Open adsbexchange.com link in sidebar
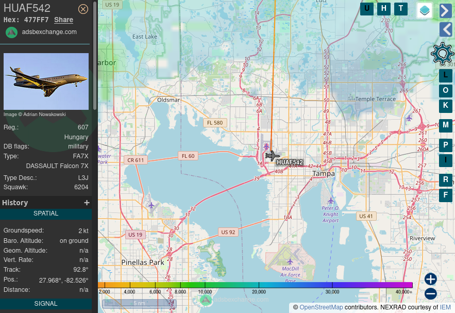455x313 pixels. point(49,32)
